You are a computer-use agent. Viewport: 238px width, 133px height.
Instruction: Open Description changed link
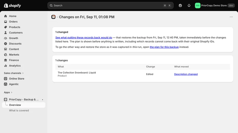tap(186, 74)
